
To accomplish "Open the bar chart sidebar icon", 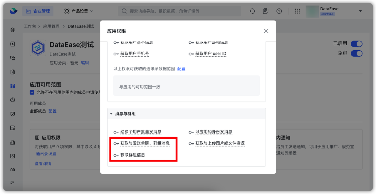I will 13,142.
